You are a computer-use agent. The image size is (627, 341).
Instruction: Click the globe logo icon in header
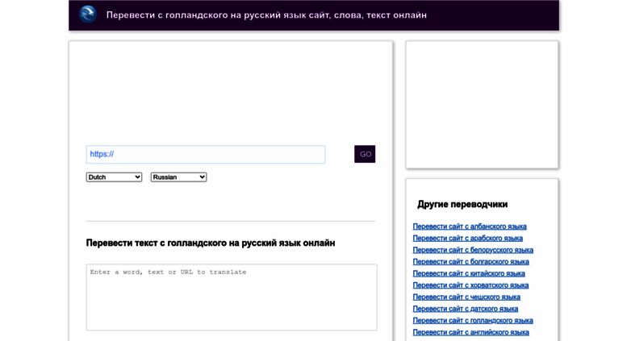[88, 15]
